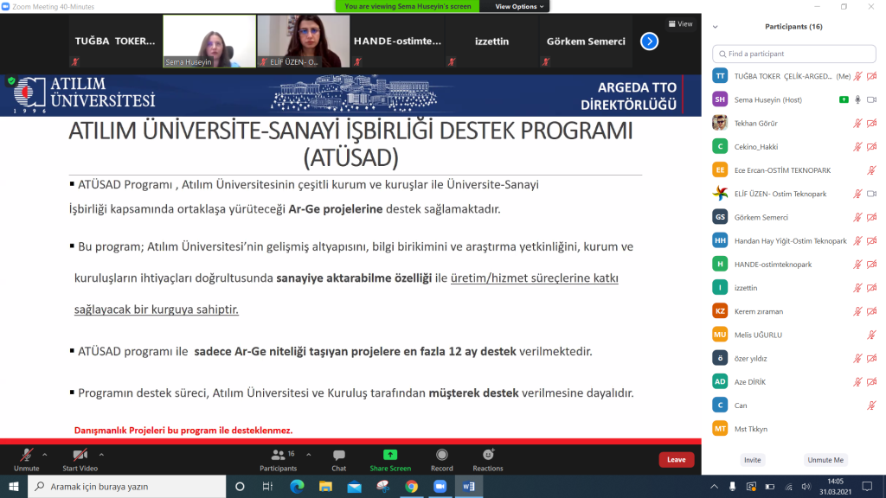Type in the Find a participant search field
Viewport: 886px width, 498px height.
coord(793,53)
